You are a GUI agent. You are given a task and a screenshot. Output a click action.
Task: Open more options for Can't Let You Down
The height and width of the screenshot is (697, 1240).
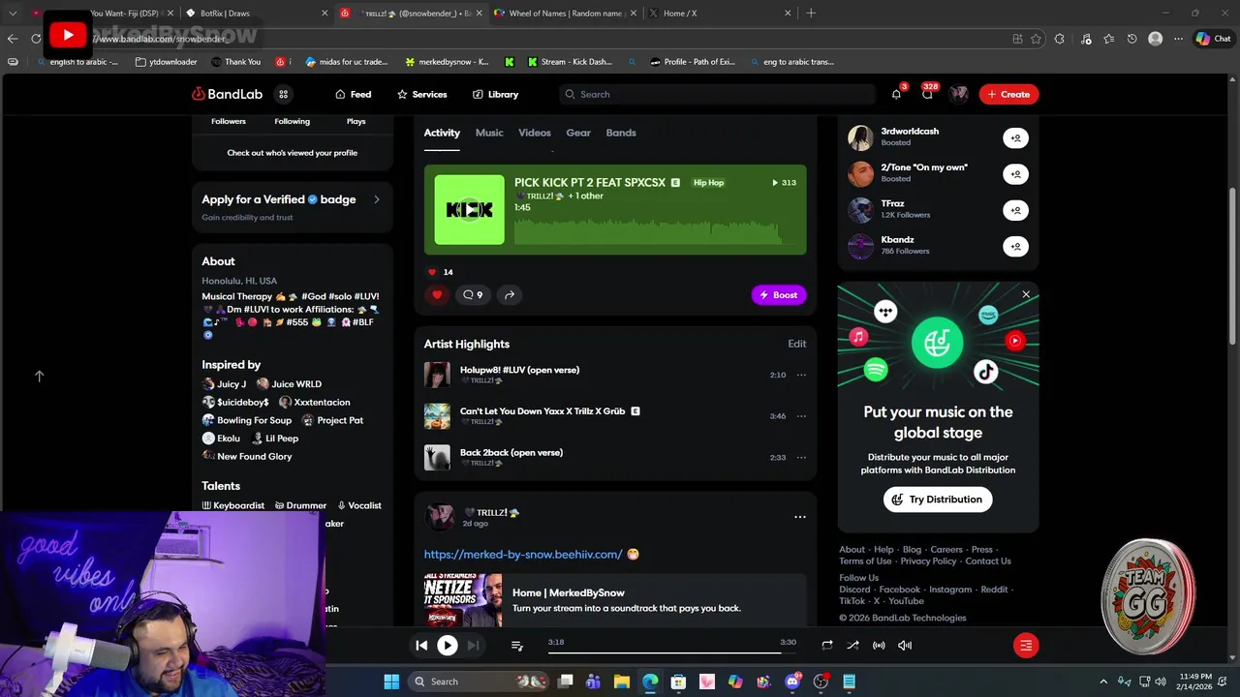801,416
